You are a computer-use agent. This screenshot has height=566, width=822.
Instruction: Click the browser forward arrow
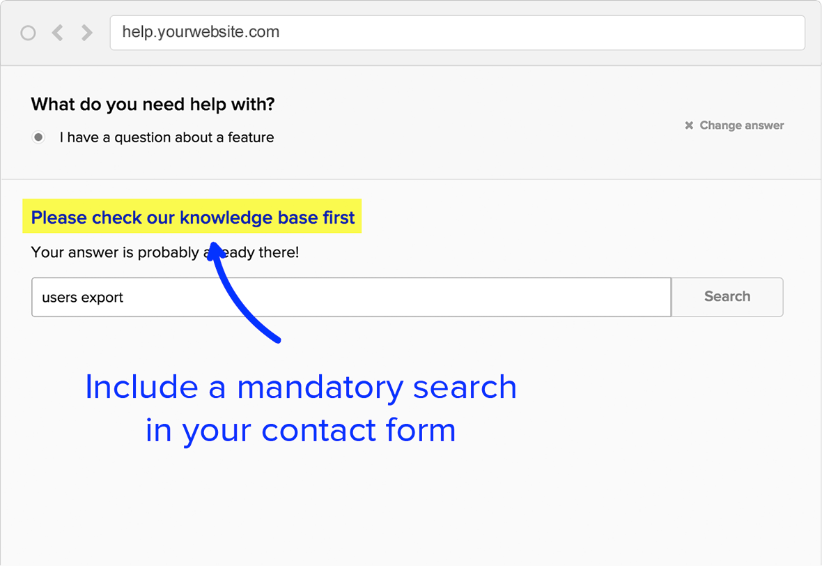coord(86,33)
